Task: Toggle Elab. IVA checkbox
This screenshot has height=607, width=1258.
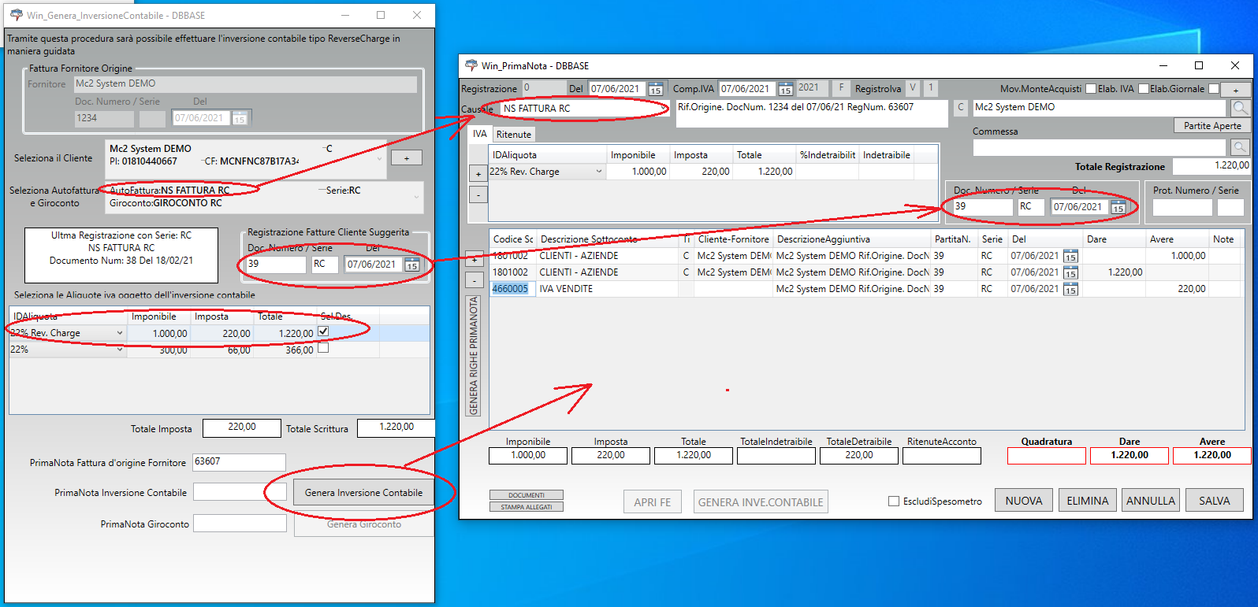Action: 1143,89
